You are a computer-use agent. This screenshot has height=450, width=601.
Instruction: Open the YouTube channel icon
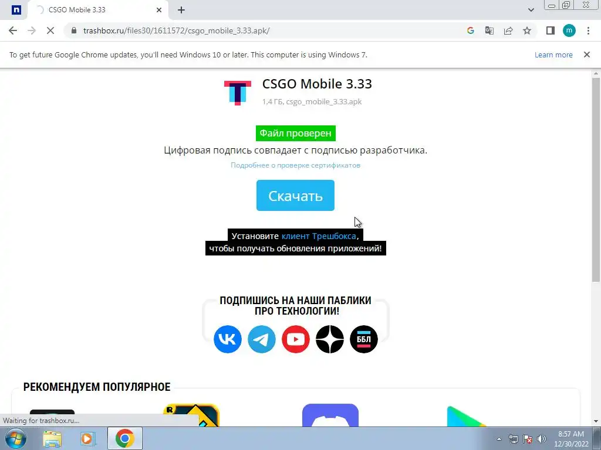296,339
